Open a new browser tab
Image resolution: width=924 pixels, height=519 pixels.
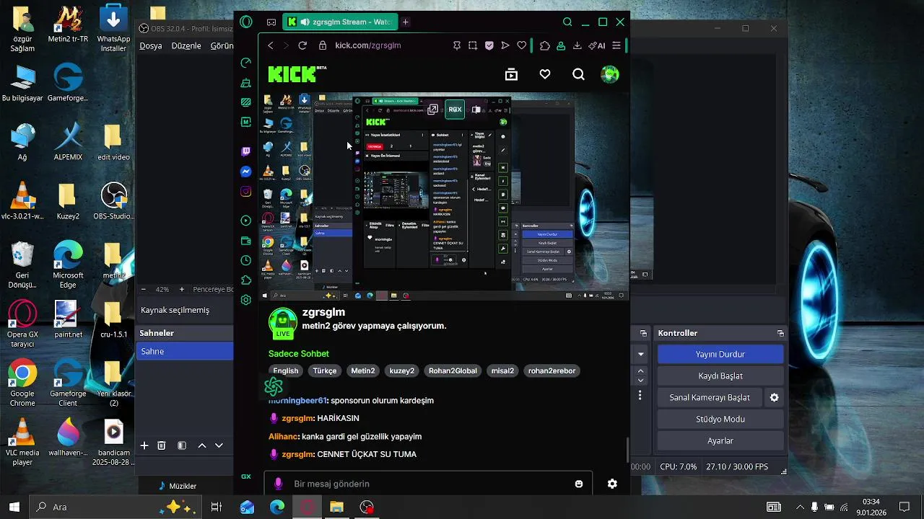pyautogui.click(x=406, y=22)
